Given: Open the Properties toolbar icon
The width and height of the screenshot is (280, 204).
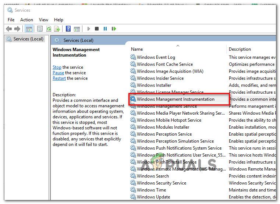Looking at the screenshot, I should pos(40,29).
